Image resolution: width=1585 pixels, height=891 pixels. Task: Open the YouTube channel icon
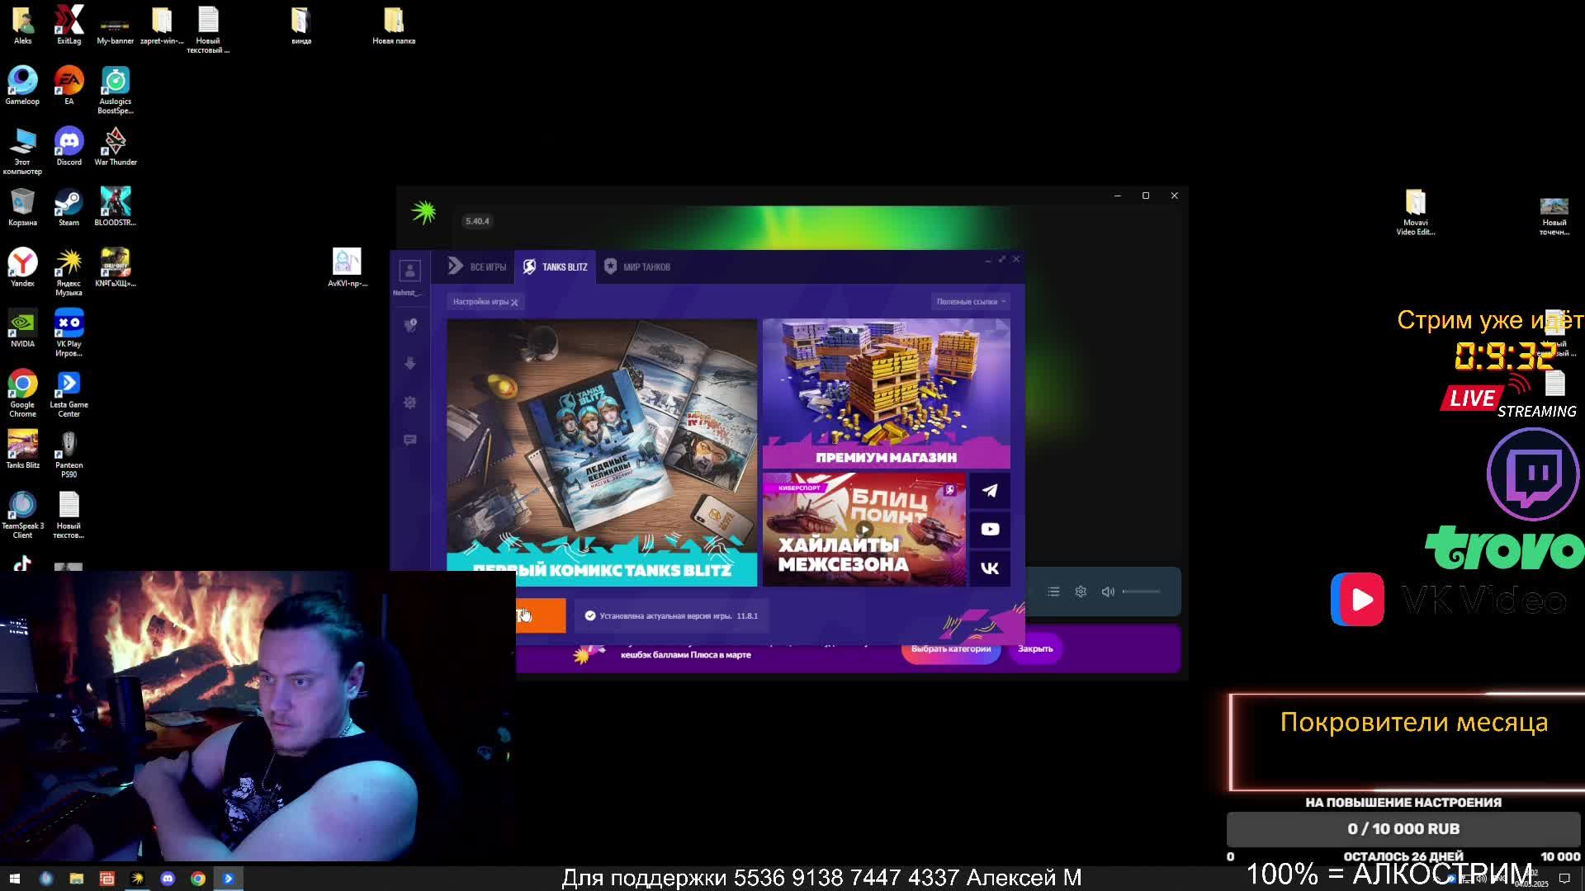pyautogui.click(x=989, y=530)
